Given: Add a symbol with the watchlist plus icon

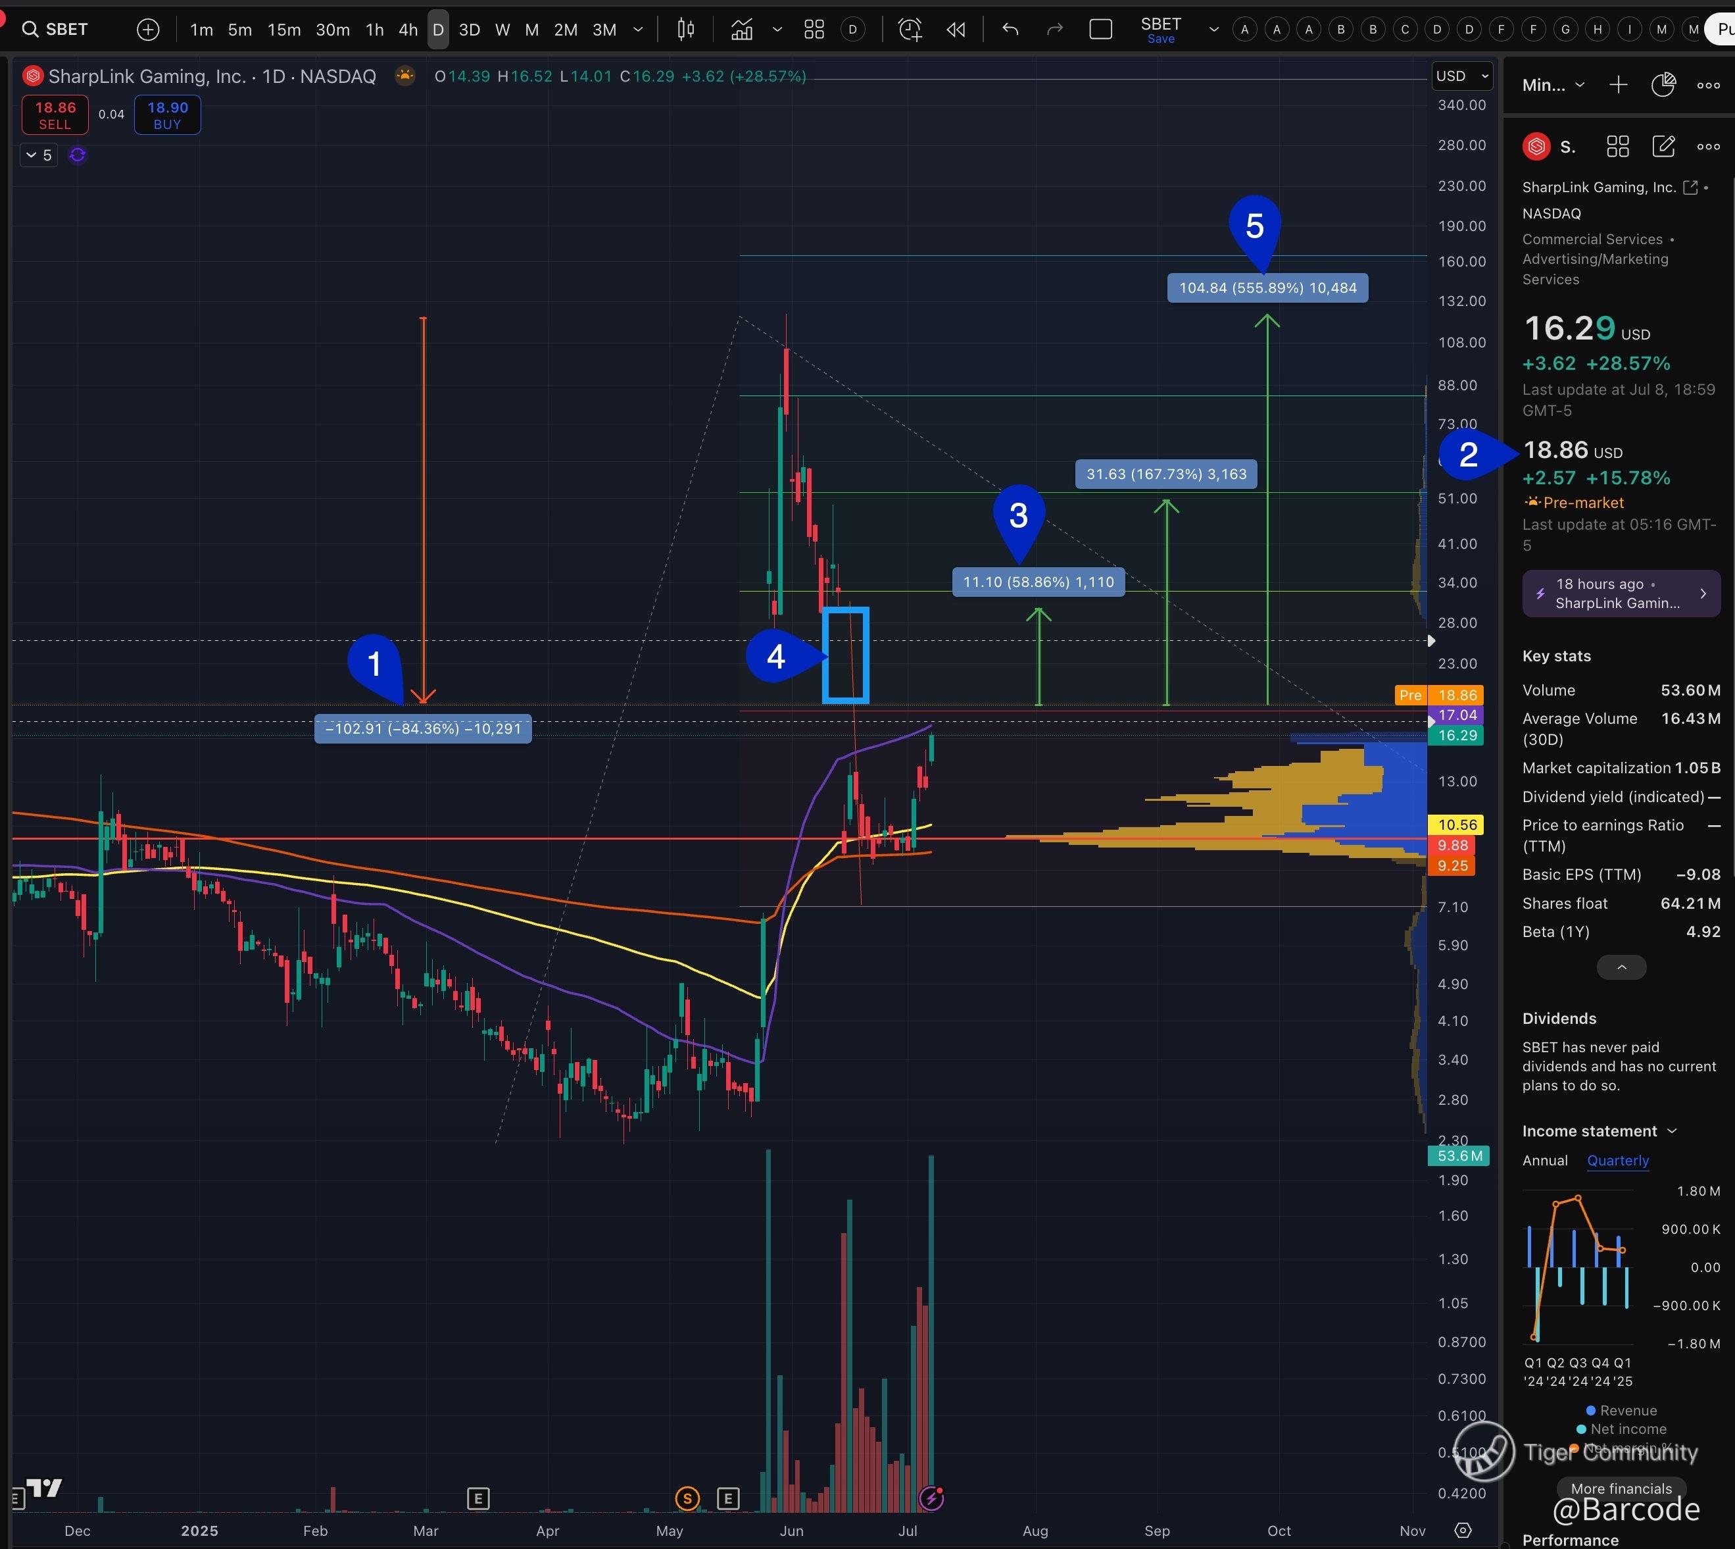Looking at the screenshot, I should point(1619,84).
